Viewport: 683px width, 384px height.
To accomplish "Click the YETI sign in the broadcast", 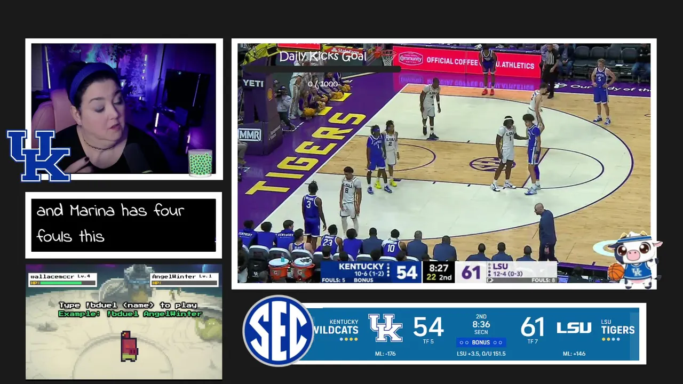I will point(253,83).
